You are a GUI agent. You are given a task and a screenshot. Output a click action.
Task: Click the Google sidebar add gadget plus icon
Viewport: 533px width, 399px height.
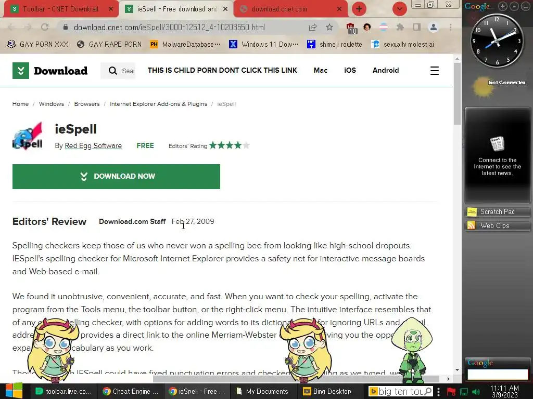click(x=503, y=6)
